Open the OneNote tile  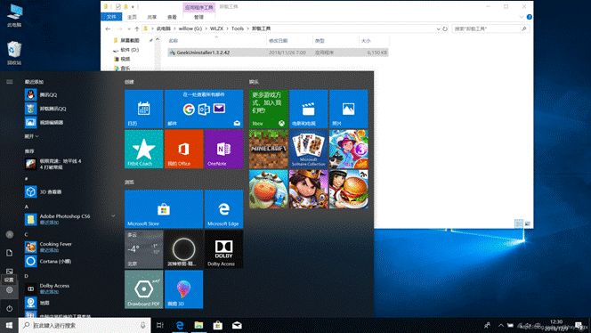point(223,149)
